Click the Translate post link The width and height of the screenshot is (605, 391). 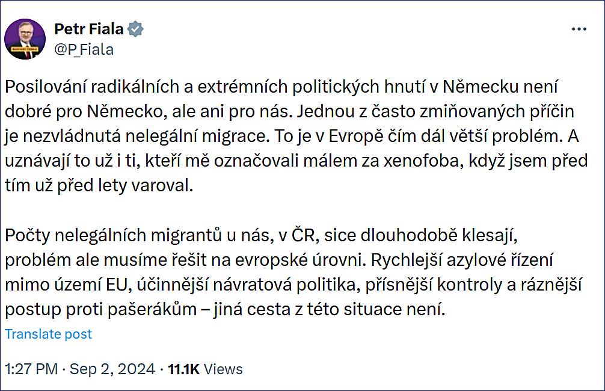49,334
